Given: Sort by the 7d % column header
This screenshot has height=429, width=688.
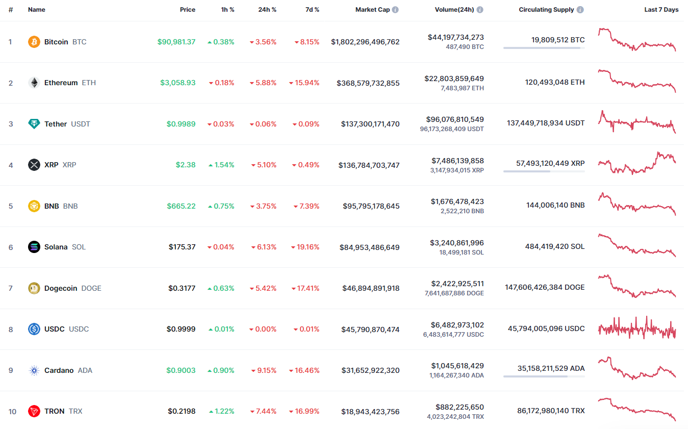Looking at the screenshot, I should click(312, 10).
